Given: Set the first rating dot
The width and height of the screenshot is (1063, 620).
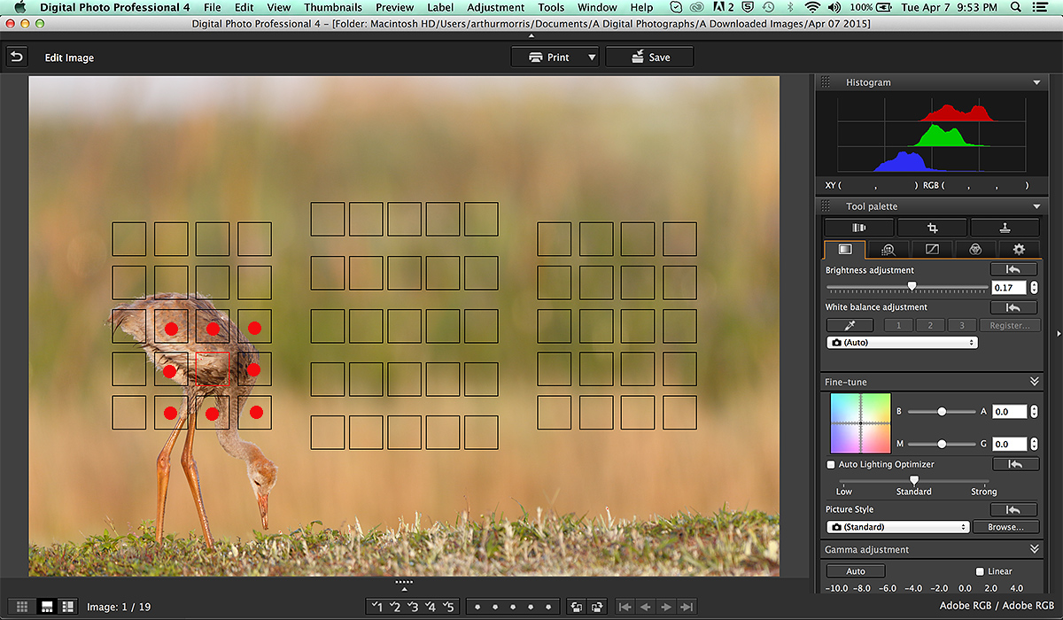Looking at the screenshot, I should (x=477, y=607).
